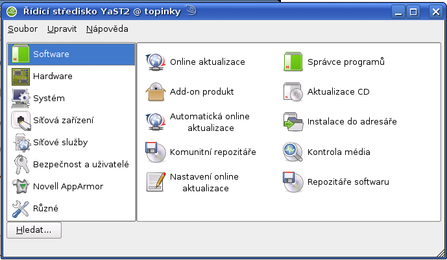Open the Upravit menu

point(62,29)
